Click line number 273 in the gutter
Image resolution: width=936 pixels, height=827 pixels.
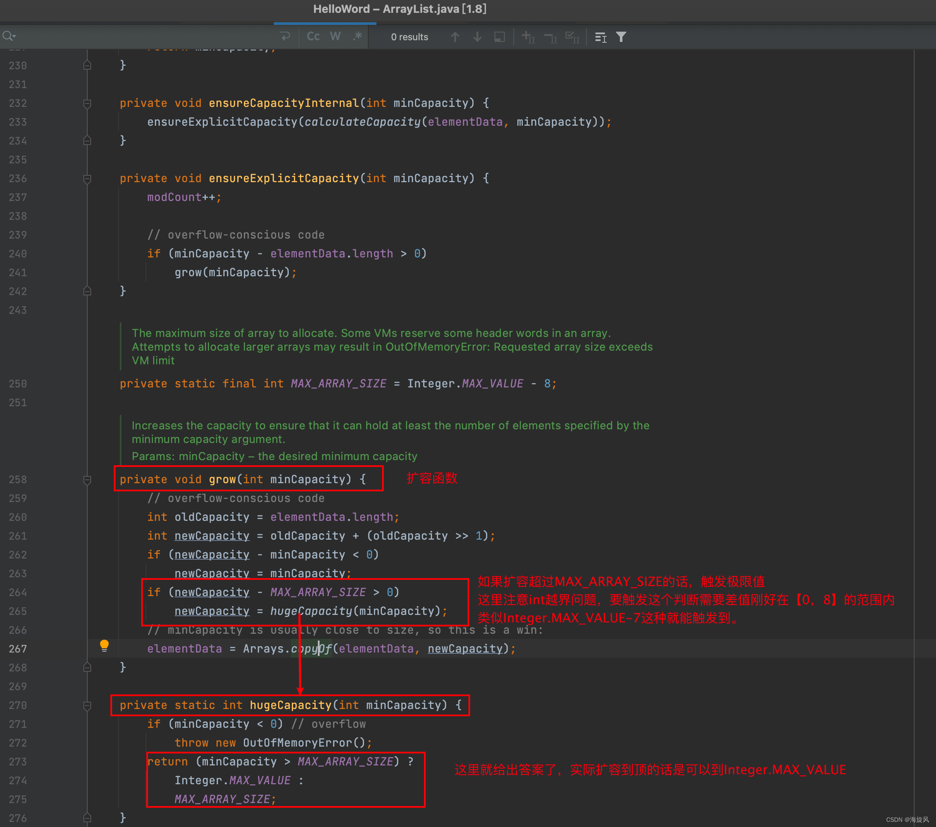[x=18, y=762]
